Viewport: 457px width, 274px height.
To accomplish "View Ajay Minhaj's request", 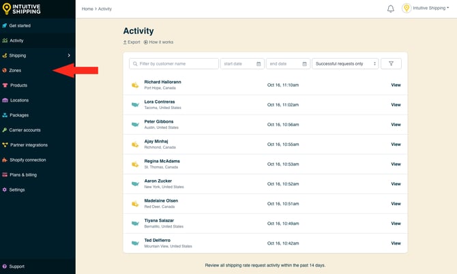I will point(396,144).
